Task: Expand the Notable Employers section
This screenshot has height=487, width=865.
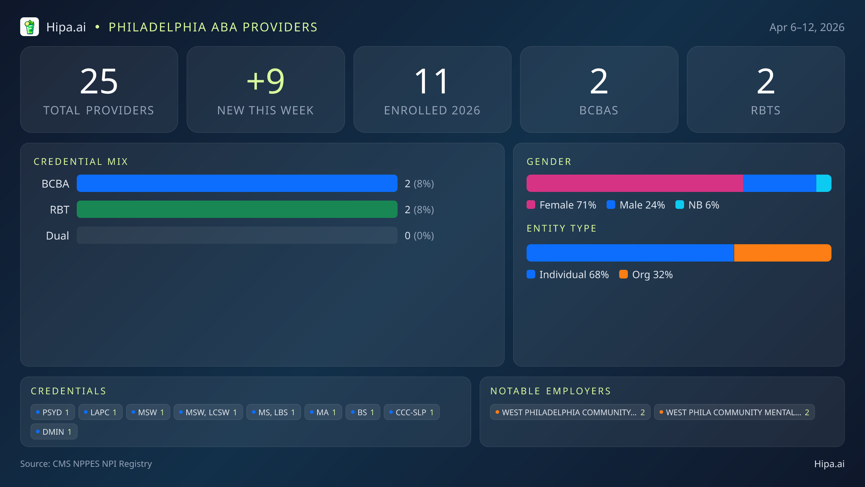Action: click(x=550, y=391)
